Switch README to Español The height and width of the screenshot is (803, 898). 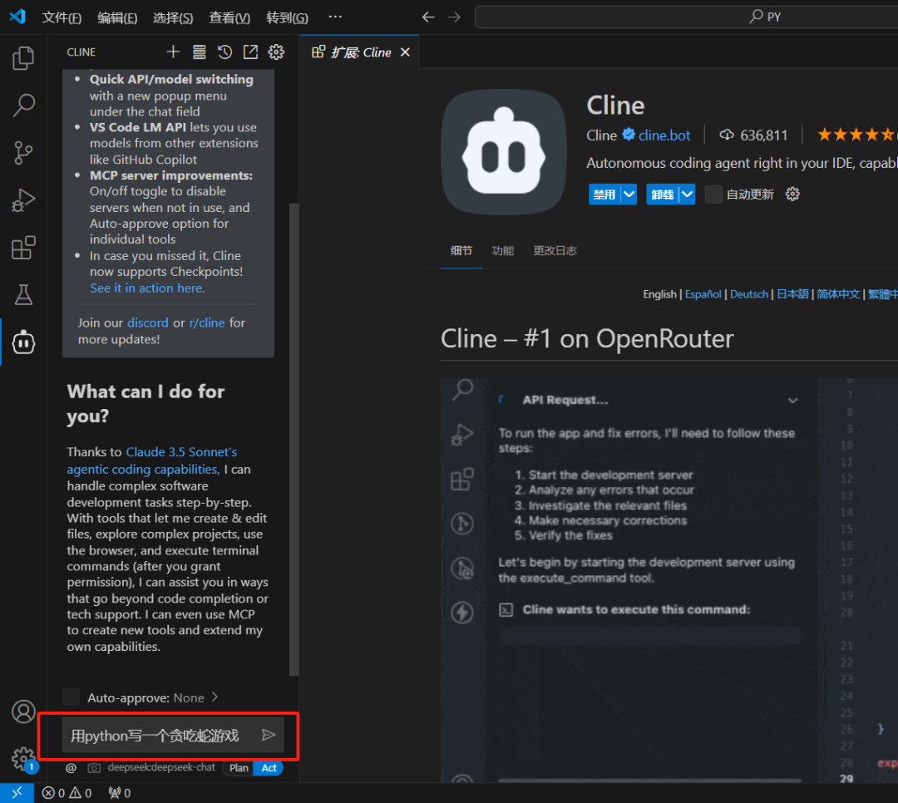point(703,294)
